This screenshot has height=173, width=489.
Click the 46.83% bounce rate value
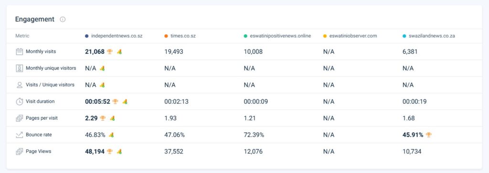95,135
